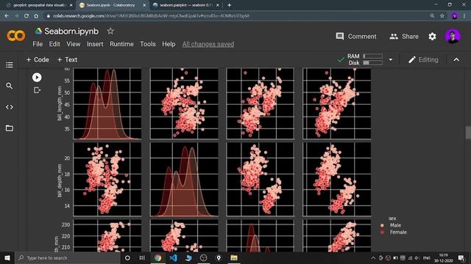The image size is (471, 264).
Task: Open the File menu
Action: 38,44
